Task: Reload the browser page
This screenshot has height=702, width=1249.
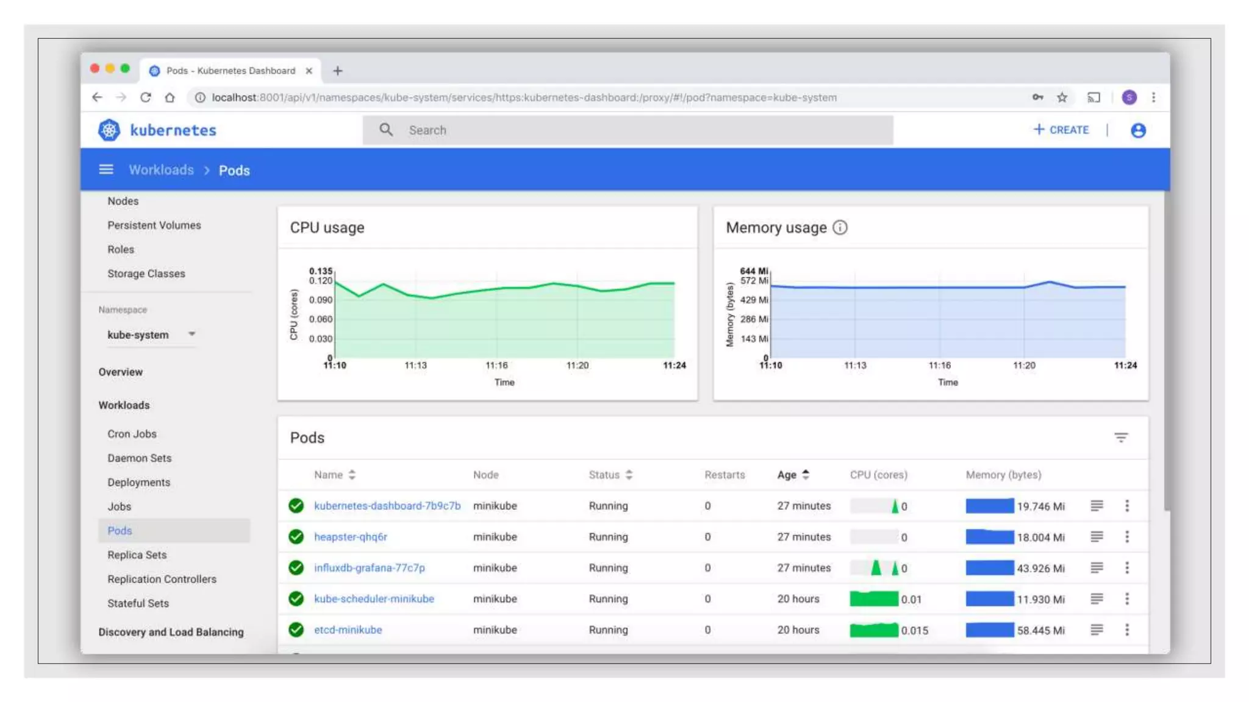Action: (145, 97)
